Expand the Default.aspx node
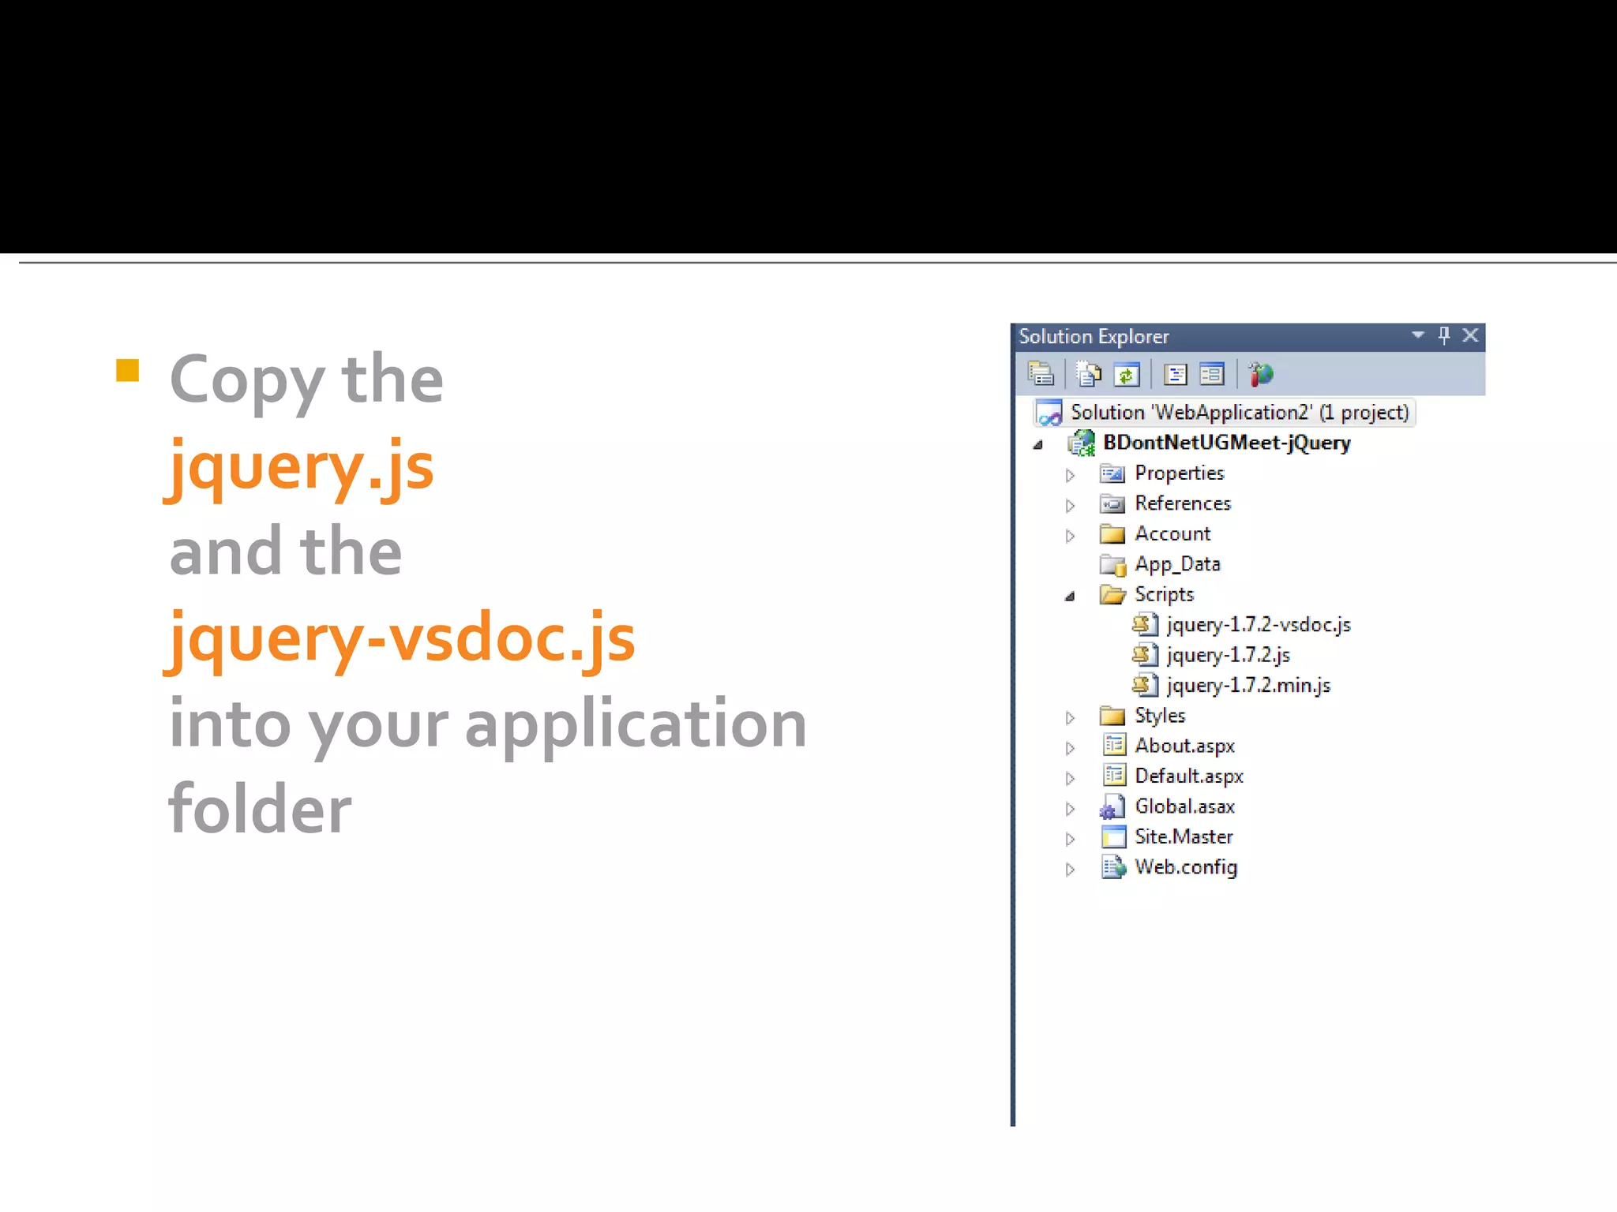 pos(1070,778)
